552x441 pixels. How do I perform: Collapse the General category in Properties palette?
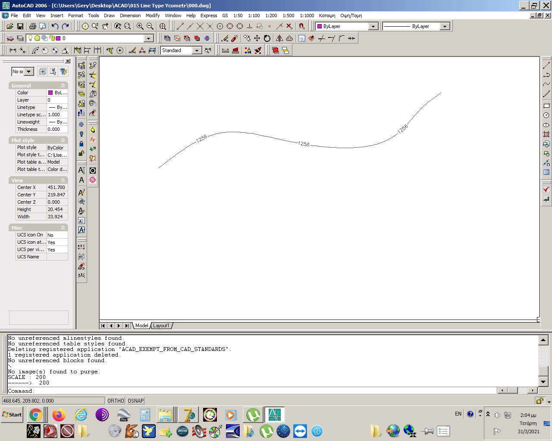[x=64, y=85]
